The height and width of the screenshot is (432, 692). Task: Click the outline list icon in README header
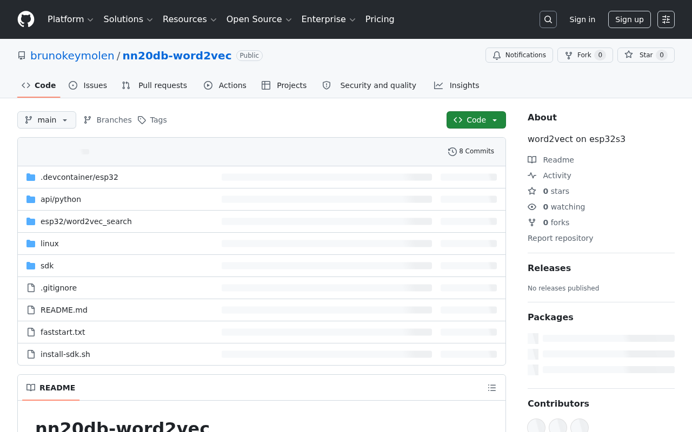tap(492, 388)
